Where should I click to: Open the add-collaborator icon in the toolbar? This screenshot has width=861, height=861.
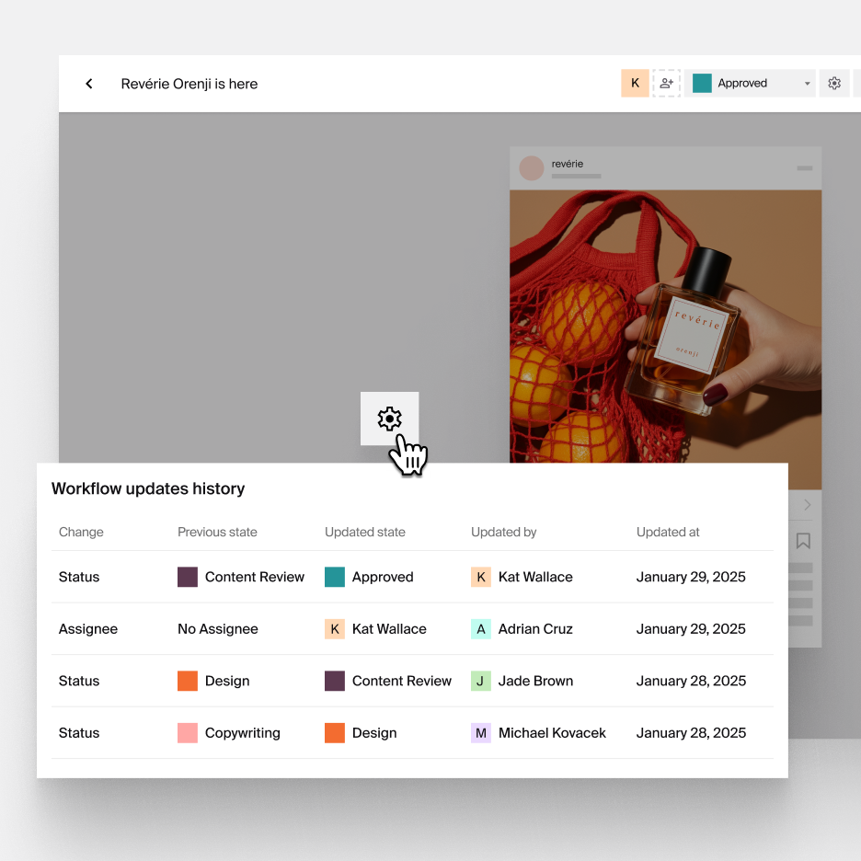(x=666, y=83)
